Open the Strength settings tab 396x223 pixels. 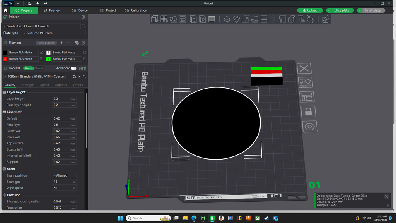27,85
